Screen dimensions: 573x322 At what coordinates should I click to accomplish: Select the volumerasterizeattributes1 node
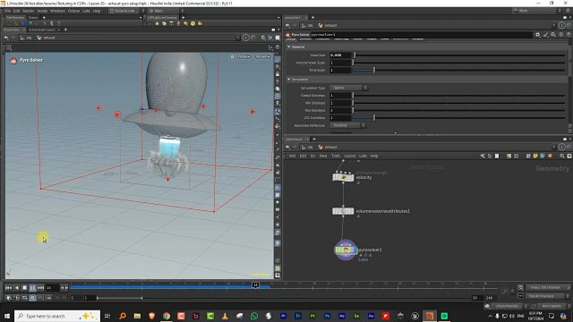click(x=343, y=211)
